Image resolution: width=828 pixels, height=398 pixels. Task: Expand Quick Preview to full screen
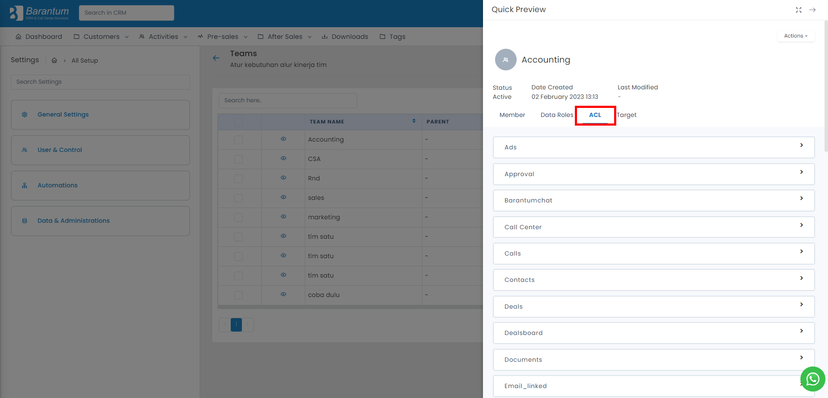[x=799, y=10]
